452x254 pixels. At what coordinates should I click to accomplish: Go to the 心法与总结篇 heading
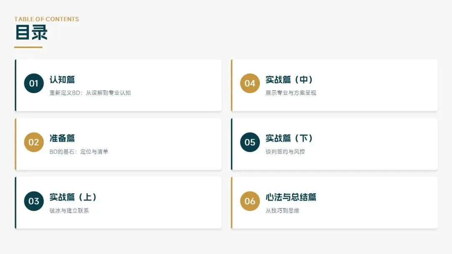(291, 197)
